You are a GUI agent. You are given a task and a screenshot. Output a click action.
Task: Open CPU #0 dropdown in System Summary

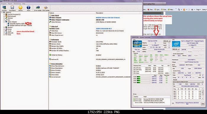coord(167,41)
